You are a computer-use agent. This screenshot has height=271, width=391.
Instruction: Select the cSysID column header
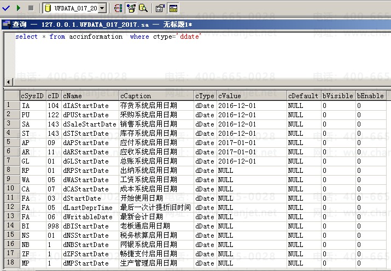(x=32, y=96)
